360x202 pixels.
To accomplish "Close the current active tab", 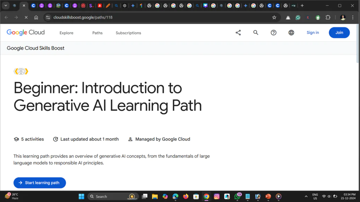I will point(24,6).
